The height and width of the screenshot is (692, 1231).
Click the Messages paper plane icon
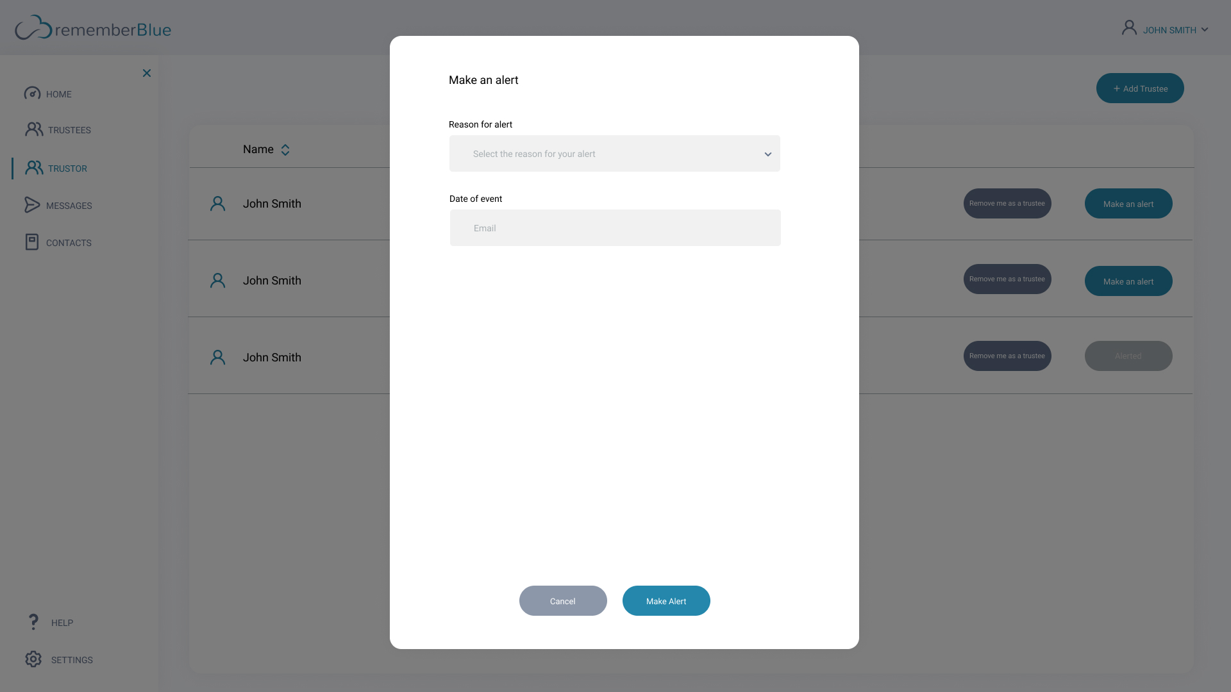(32, 205)
